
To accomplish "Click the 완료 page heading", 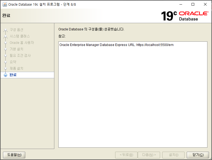I will [6, 15].
